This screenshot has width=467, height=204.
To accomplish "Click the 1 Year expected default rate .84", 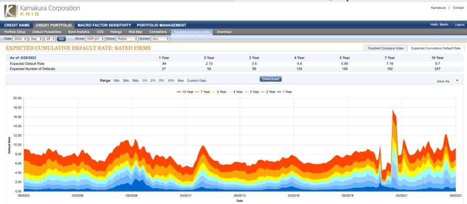I will 164,64.
